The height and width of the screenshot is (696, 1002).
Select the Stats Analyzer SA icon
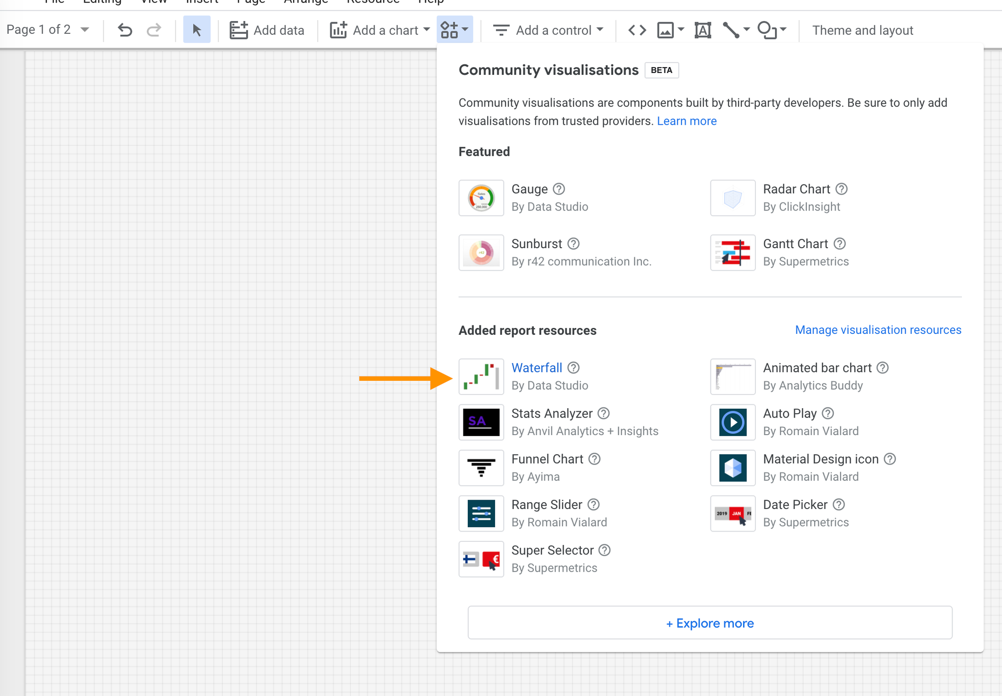pyautogui.click(x=481, y=422)
